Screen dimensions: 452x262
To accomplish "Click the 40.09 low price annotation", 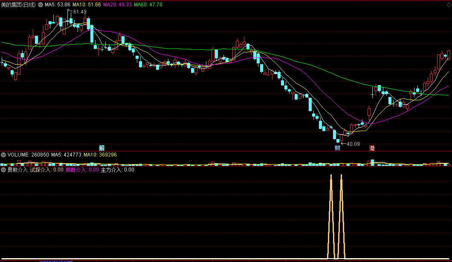I will tap(353, 144).
